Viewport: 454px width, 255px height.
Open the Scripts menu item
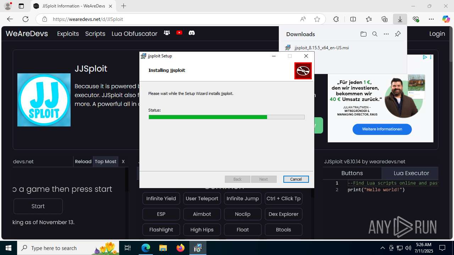[x=95, y=34]
